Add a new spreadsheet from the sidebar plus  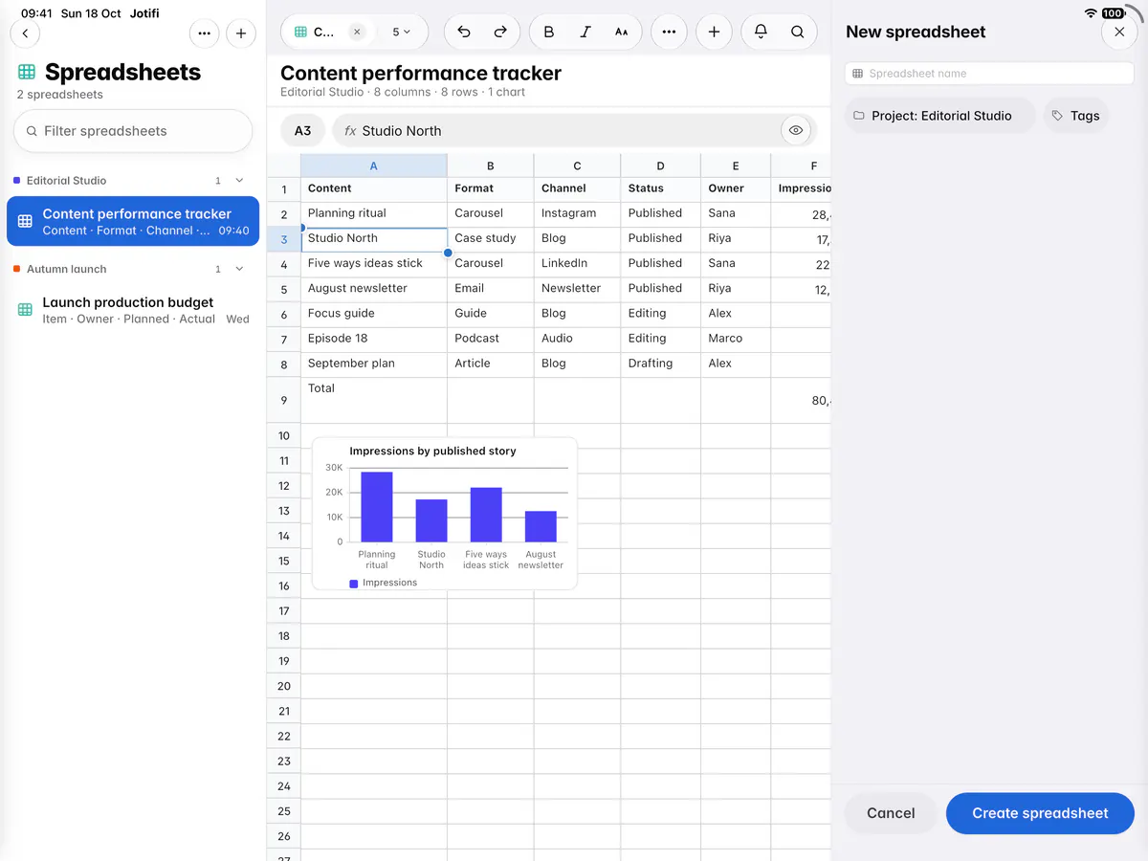tap(241, 33)
